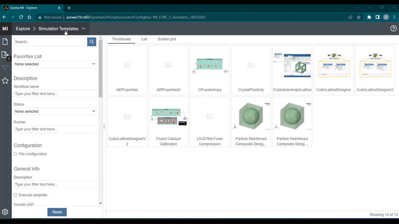Click the scroll down arrow in filter panel
Viewport: 399px width, 224px height.
coord(100,203)
